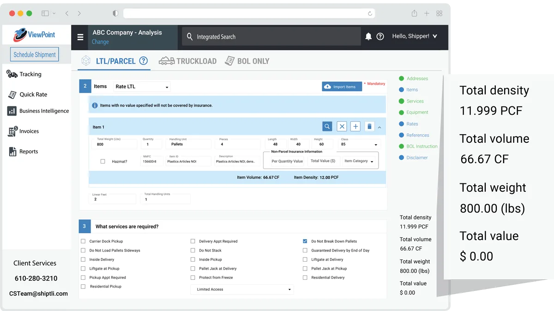This screenshot has height=311, width=554.
Task: Delete Item 1 using trash icon
Action: pos(369,126)
